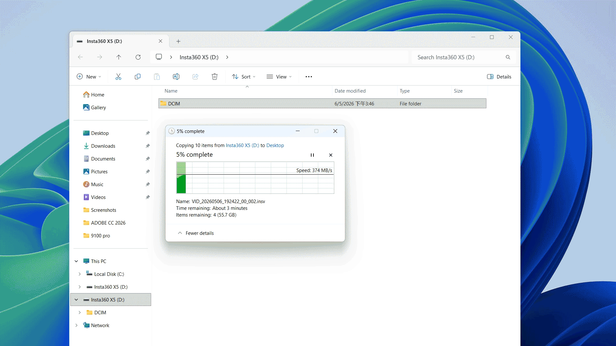Open the Sort dropdown menu
This screenshot has width=616, height=346.
click(244, 77)
